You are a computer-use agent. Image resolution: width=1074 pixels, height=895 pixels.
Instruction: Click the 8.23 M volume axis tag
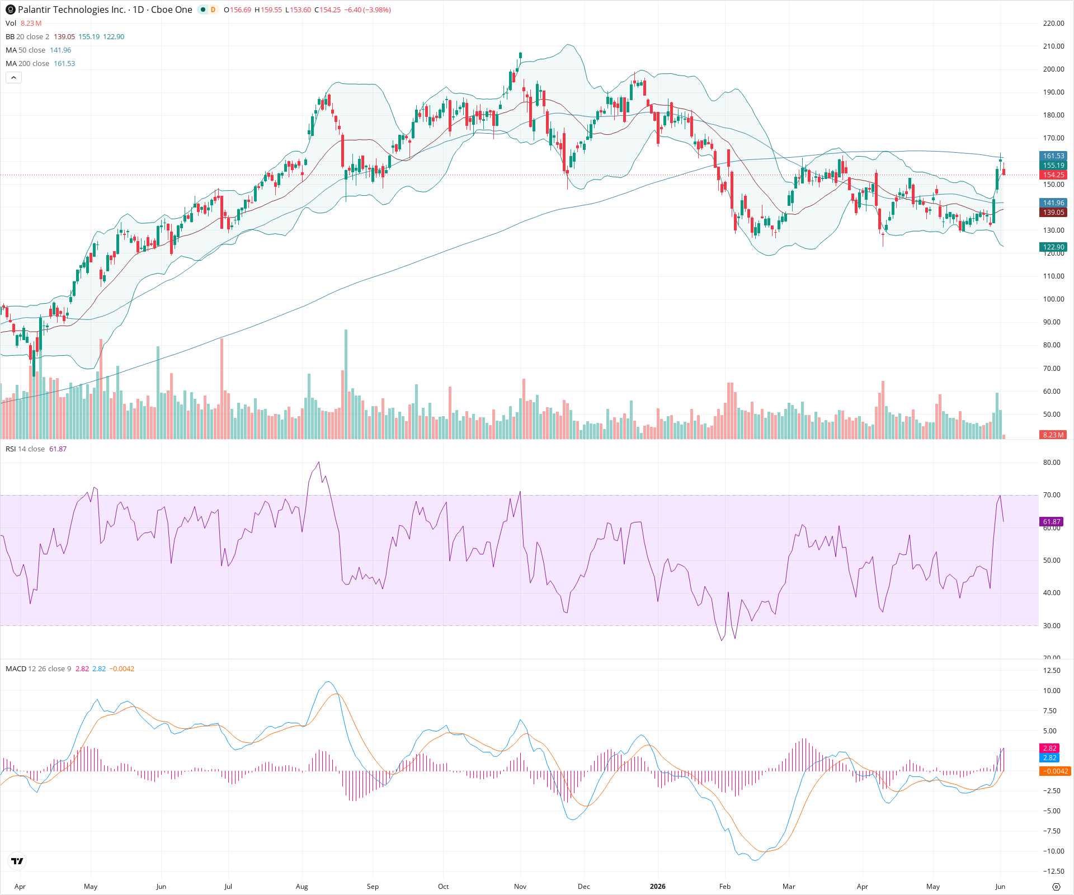click(1053, 435)
